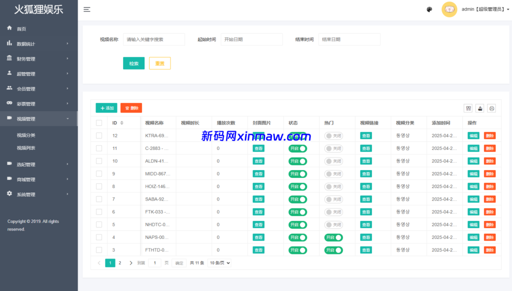Click 编辑 for row ID 12
512x291 pixels.
tap(473, 136)
